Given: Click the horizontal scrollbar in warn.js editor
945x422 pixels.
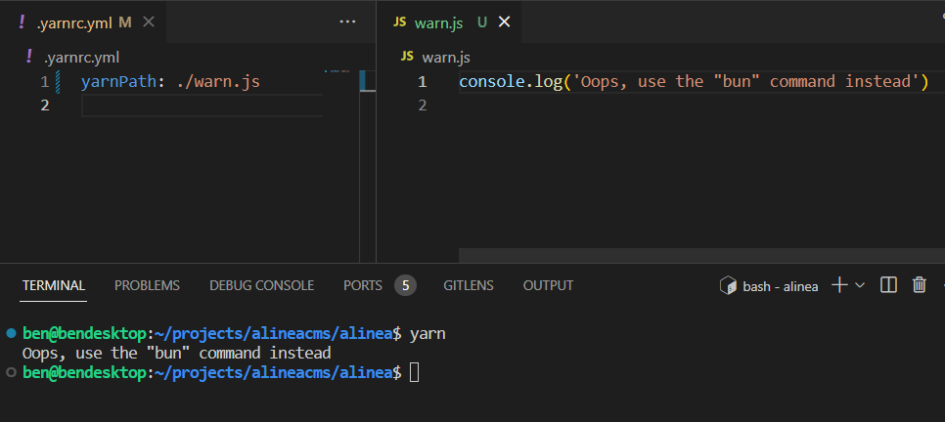Looking at the screenshot, I should 701,255.
